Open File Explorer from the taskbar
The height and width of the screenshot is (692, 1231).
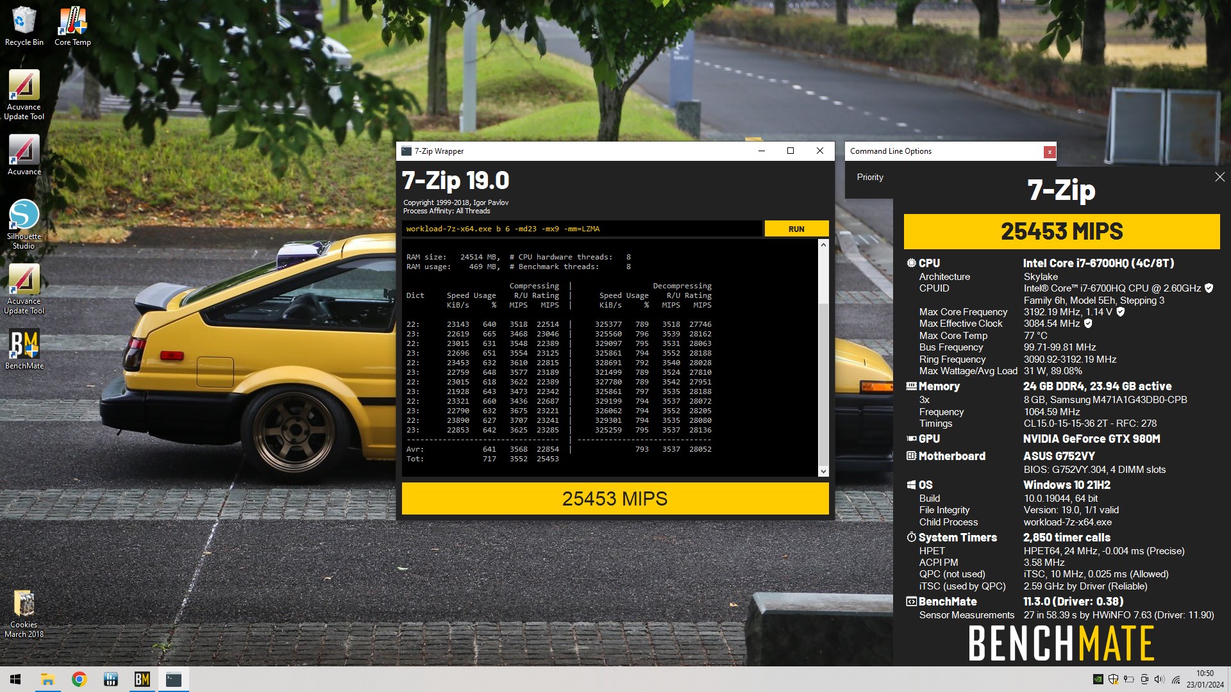(47, 679)
